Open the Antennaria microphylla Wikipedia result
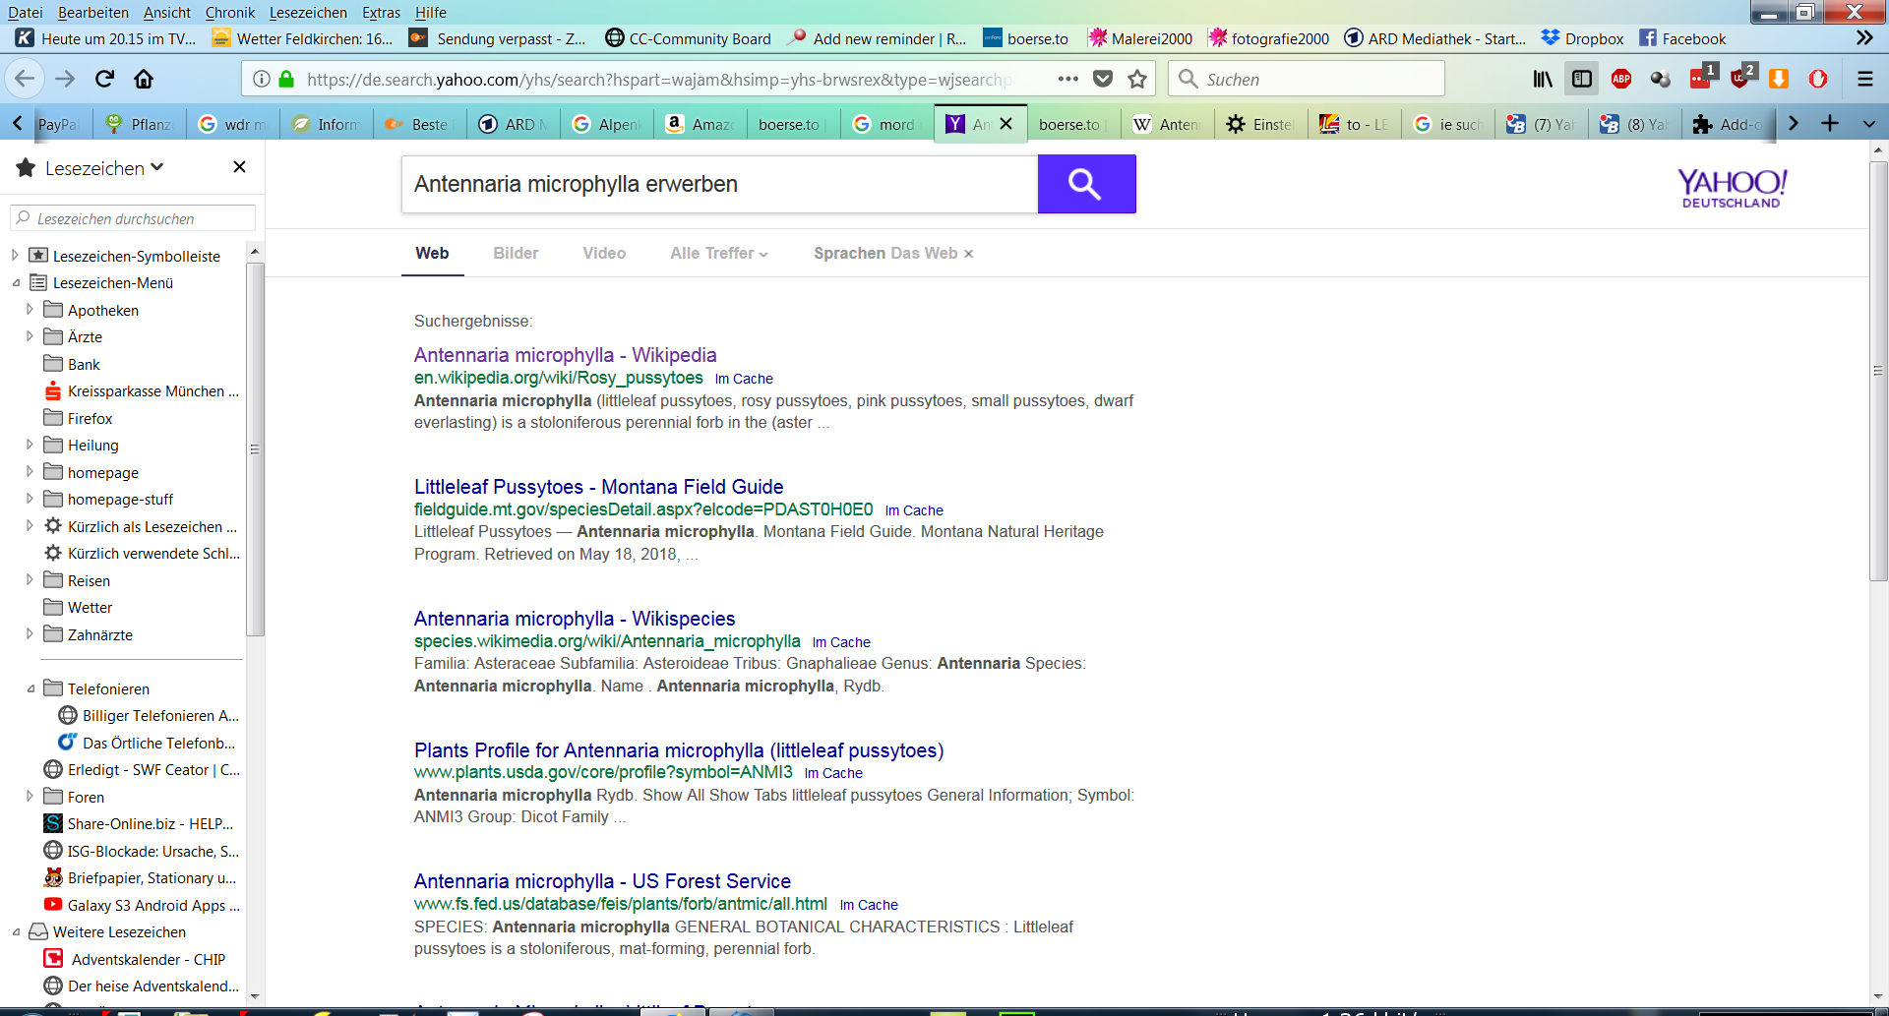This screenshot has width=1889, height=1016. 564,355
